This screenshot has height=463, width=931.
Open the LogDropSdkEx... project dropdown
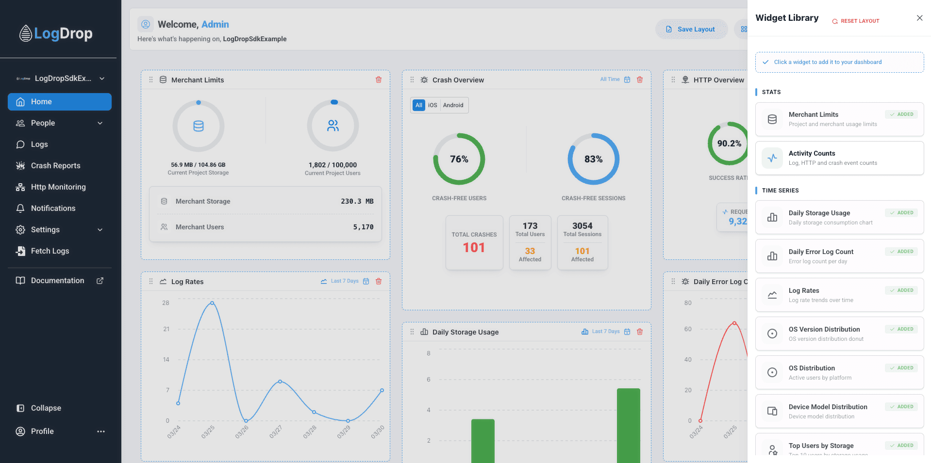tap(60, 79)
